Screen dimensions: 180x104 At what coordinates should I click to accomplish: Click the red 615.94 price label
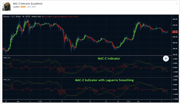click(175, 32)
